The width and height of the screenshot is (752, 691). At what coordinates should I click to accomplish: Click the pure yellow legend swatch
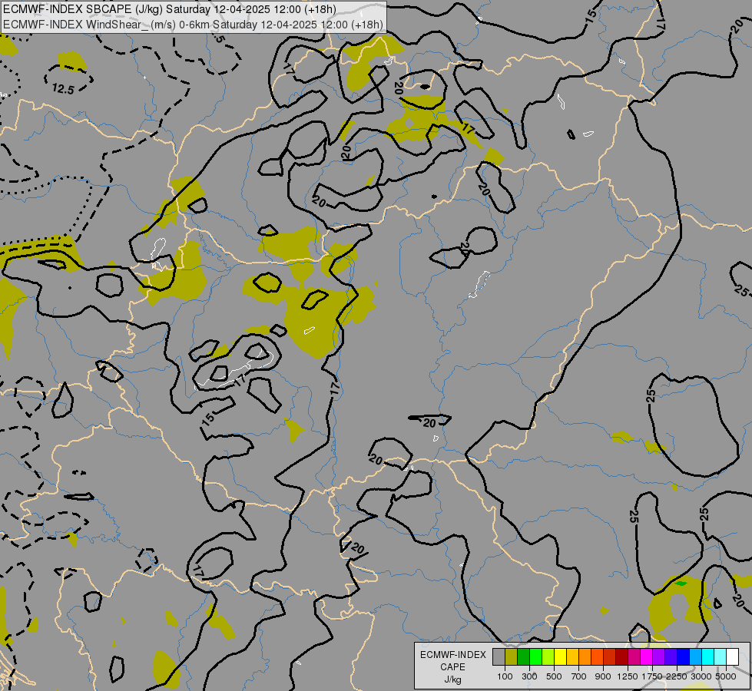click(x=560, y=656)
